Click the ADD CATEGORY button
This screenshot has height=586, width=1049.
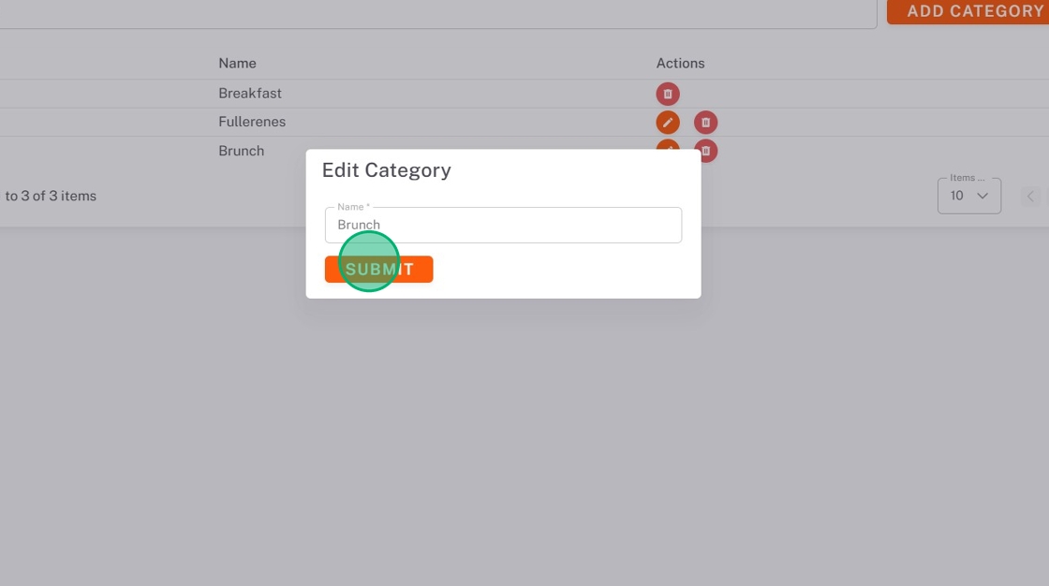(973, 11)
